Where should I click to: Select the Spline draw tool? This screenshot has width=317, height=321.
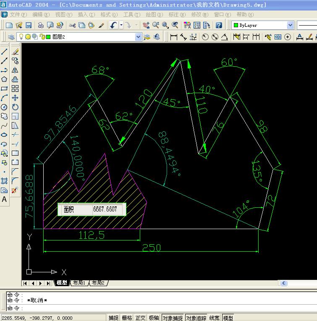click(x=4, y=125)
